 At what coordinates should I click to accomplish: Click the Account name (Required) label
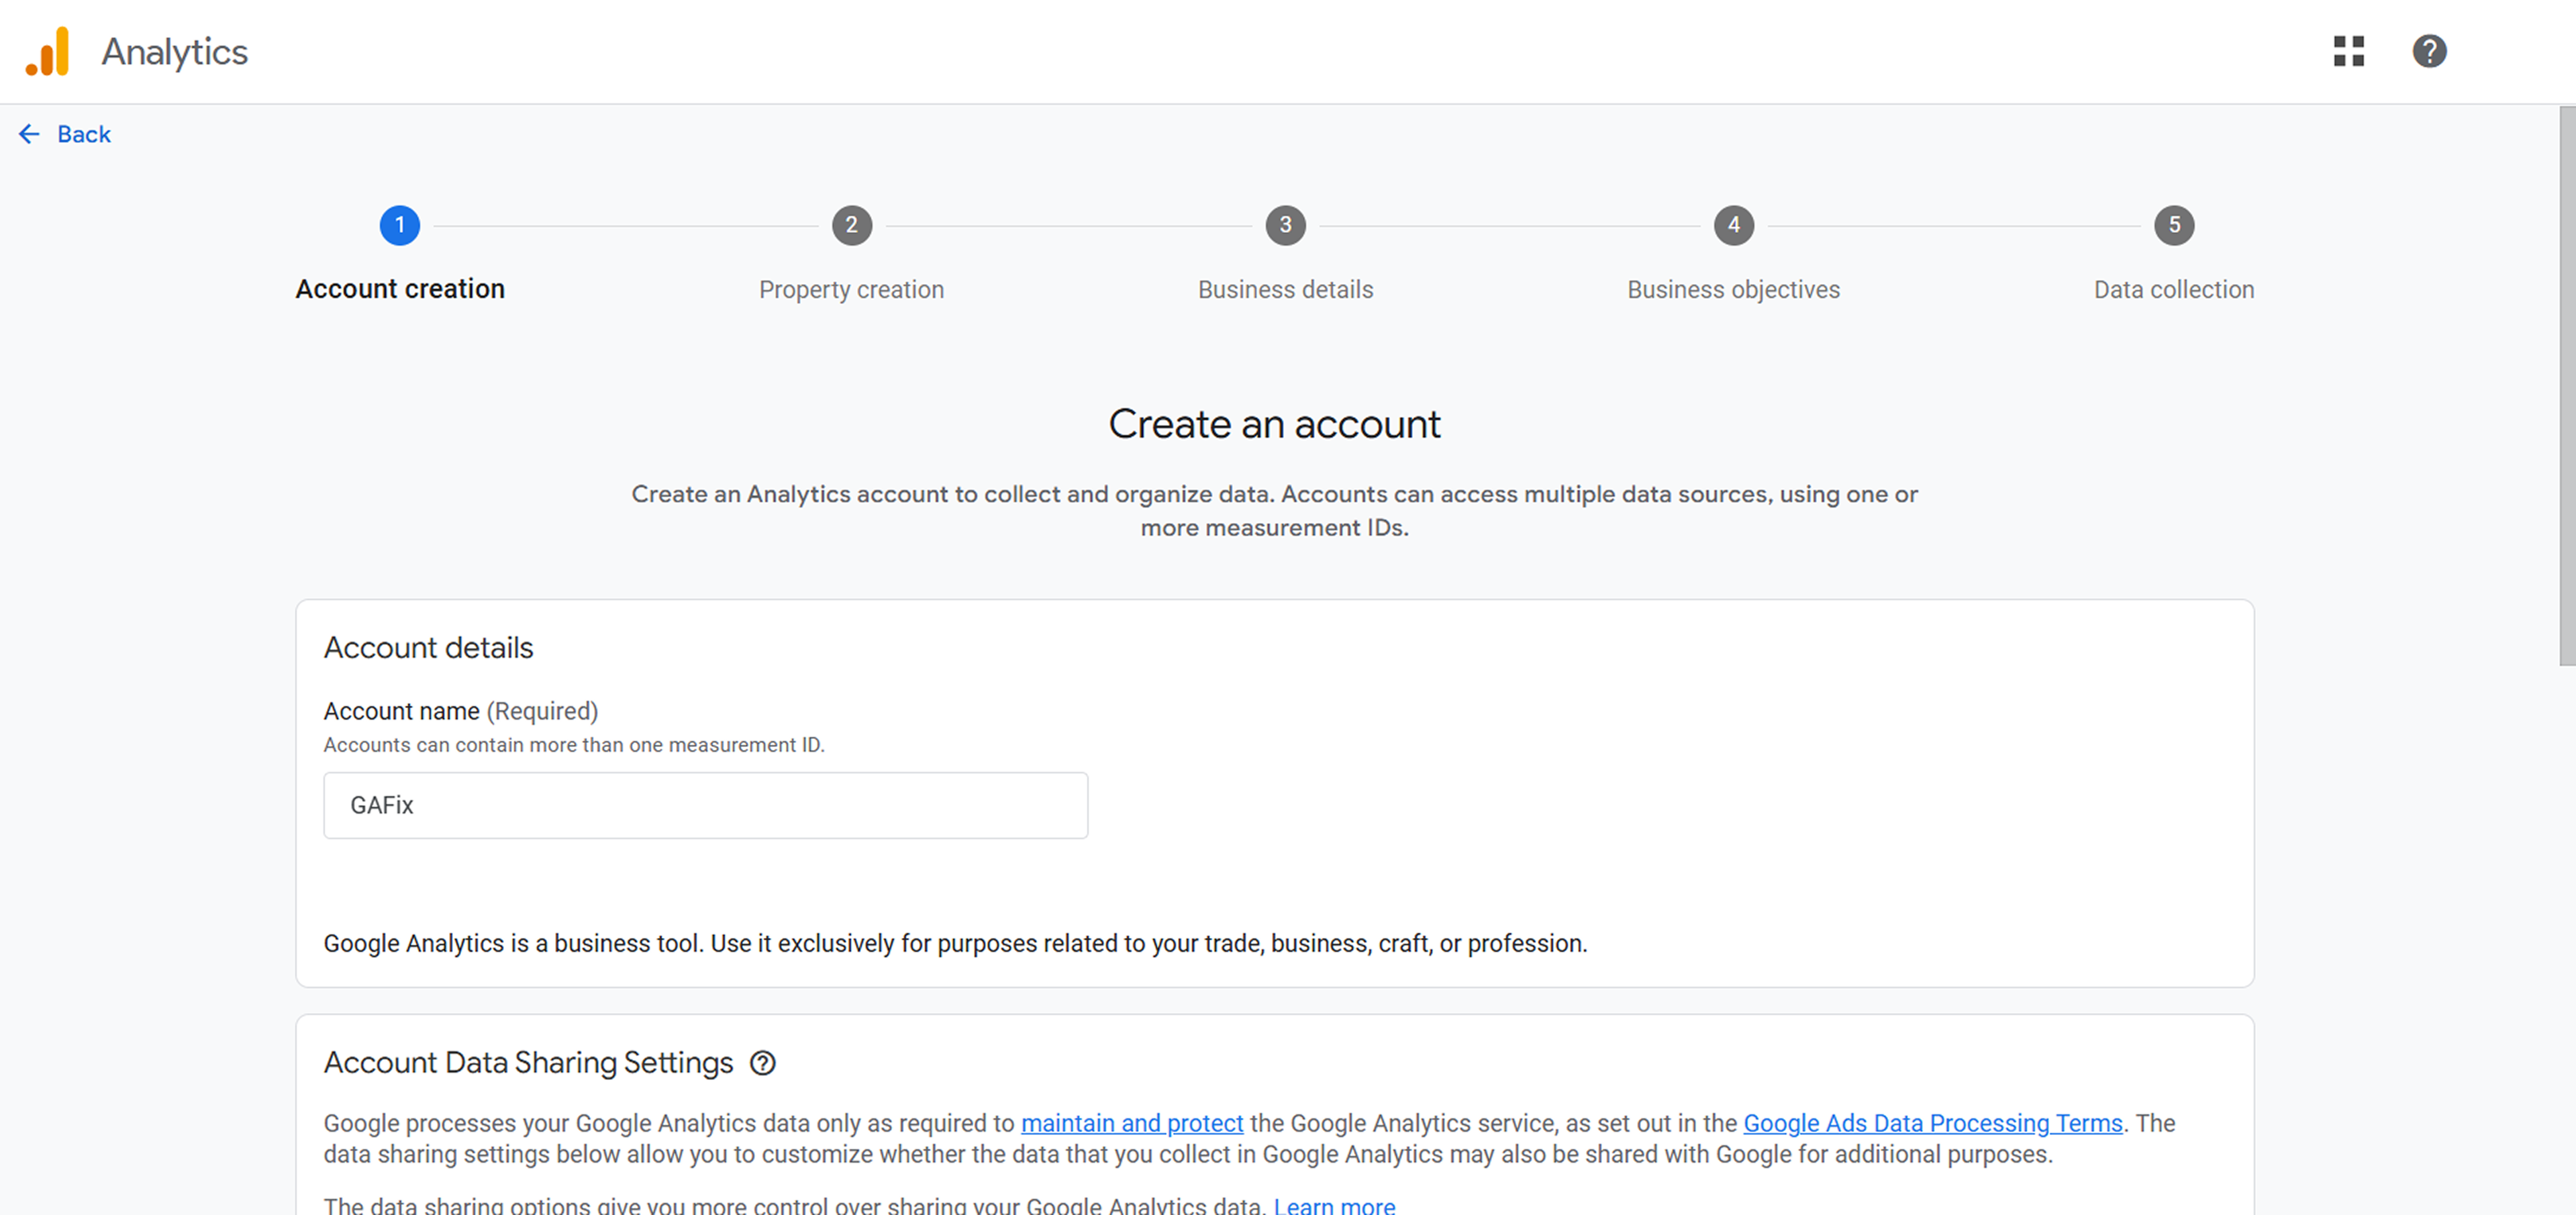(461, 711)
